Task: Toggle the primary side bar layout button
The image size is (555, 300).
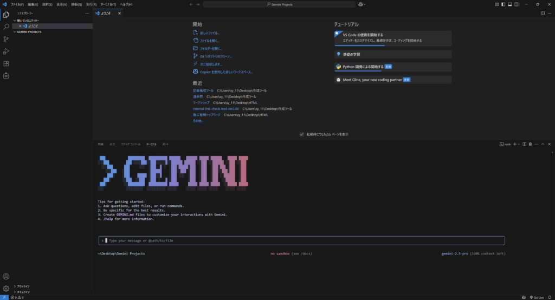Action: point(503,4)
